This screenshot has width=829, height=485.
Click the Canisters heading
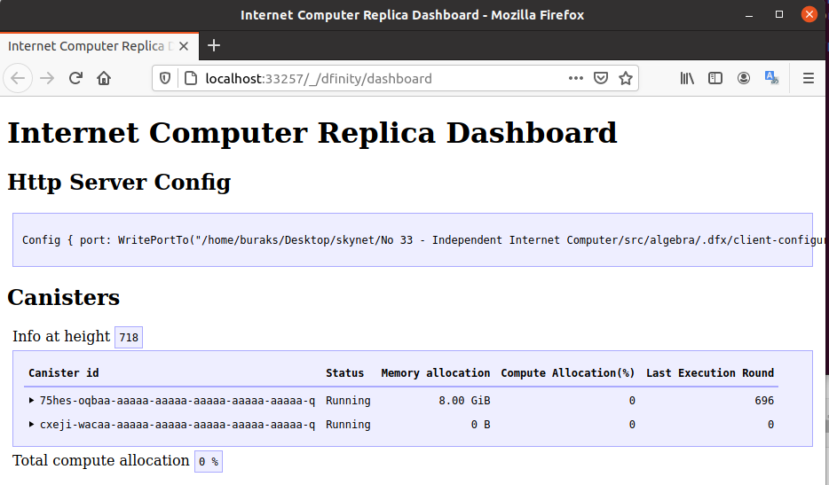pyautogui.click(x=63, y=297)
